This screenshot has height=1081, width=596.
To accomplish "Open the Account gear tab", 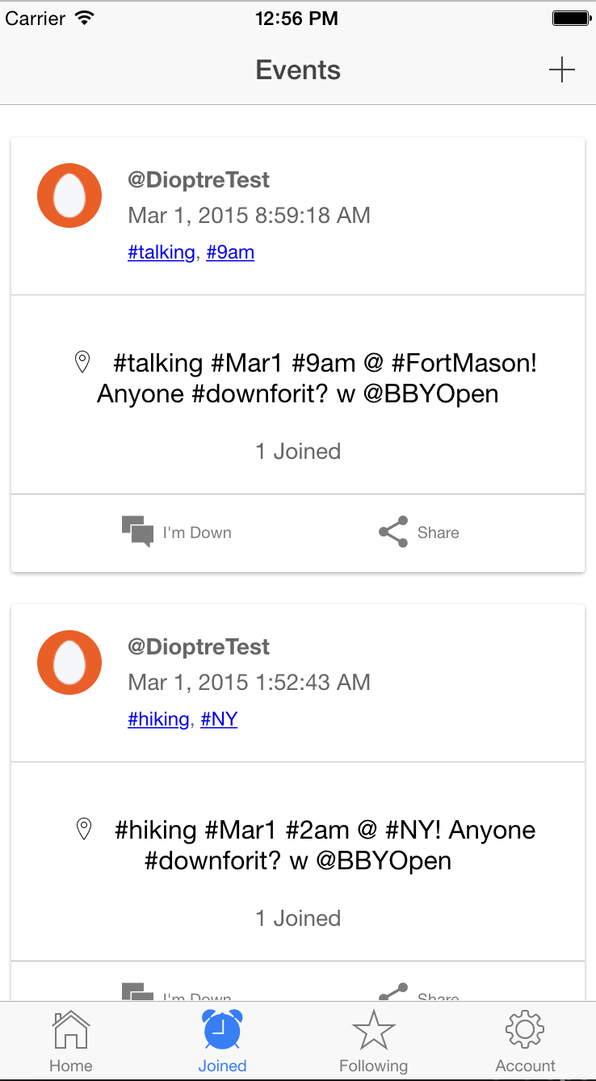I will pyautogui.click(x=525, y=1041).
